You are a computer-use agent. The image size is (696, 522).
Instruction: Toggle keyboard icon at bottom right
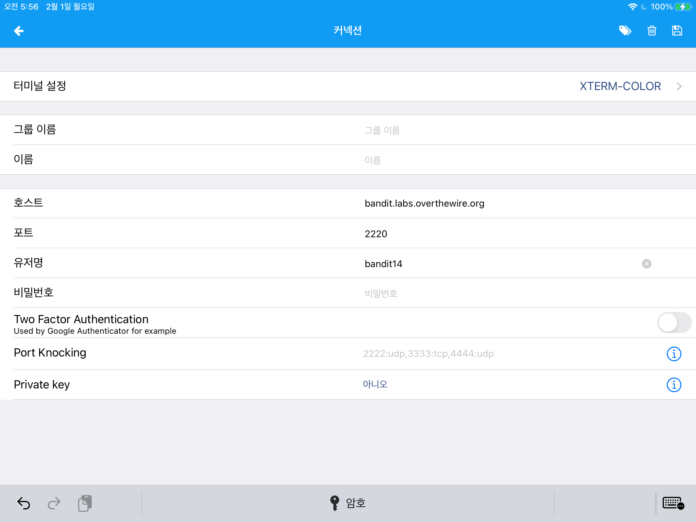[x=673, y=503]
